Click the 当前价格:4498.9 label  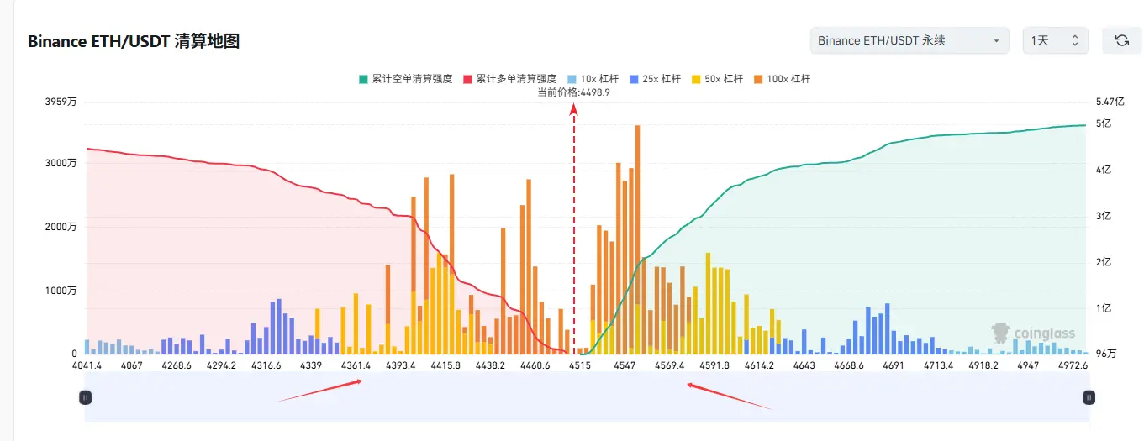[574, 92]
